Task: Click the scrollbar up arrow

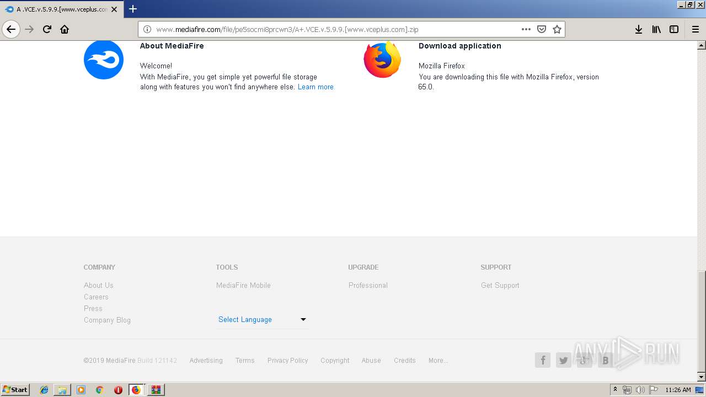Action: [x=702, y=45]
